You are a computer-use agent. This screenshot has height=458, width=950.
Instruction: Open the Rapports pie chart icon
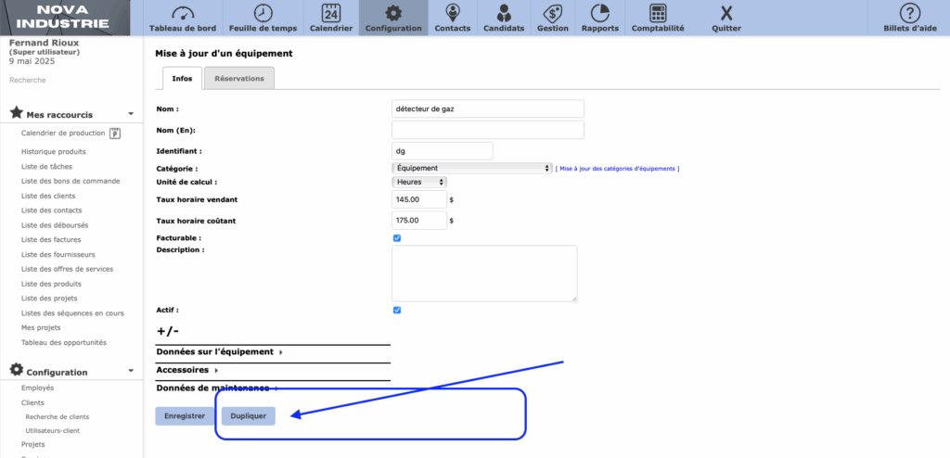coord(599,14)
